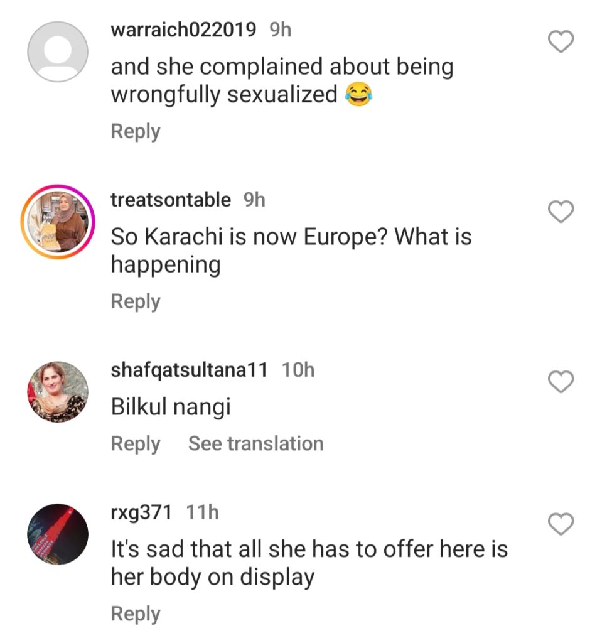Open warraich022019's default profile avatar
Image resolution: width=612 pixels, height=643 pixels.
coord(58,51)
